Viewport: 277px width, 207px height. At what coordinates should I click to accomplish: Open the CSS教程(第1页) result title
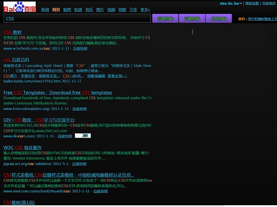click(19, 203)
